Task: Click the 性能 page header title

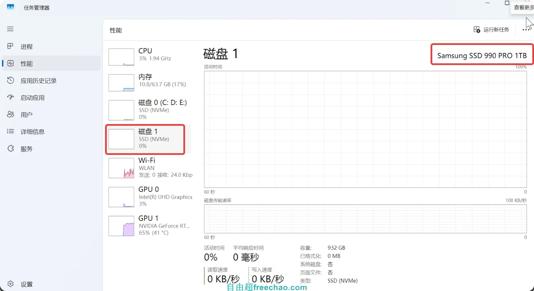Action: pos(116,30)
